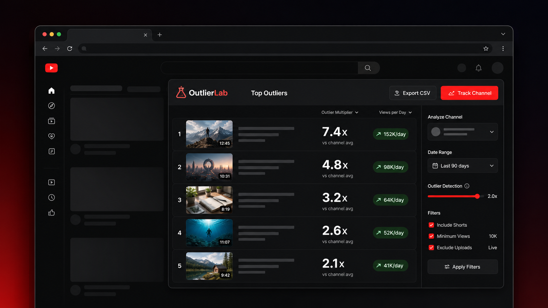548x308 pixels.
Task: Open the Your Videos play icon
Action: pyautogui.click(x=51, y=182)
